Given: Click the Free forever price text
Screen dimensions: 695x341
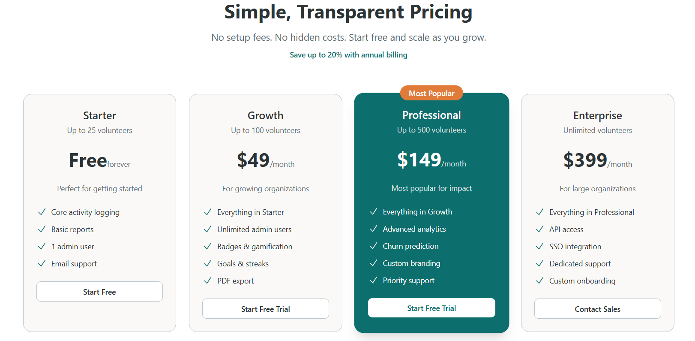Looking at the screenshot, I should (99, 161).
